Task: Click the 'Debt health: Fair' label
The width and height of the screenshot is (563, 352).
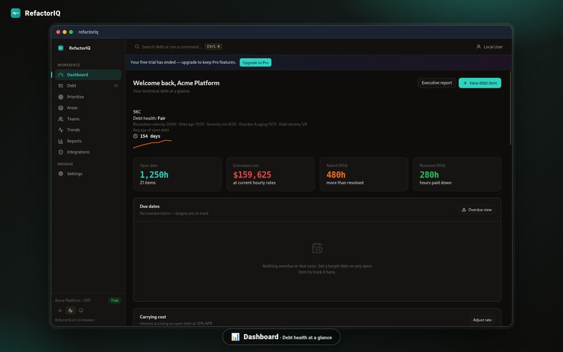Action: click(x=149, y=118)
